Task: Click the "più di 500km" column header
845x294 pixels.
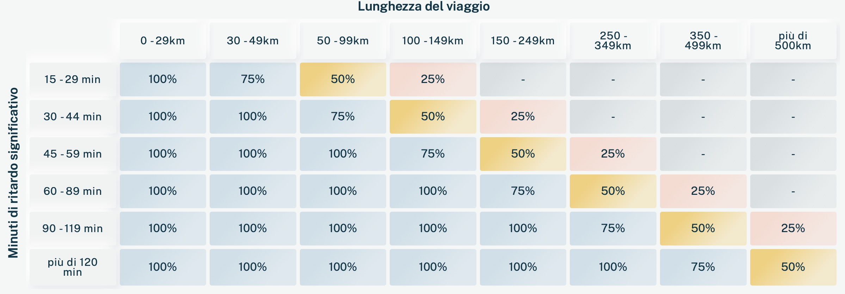Action: (793, 41)
